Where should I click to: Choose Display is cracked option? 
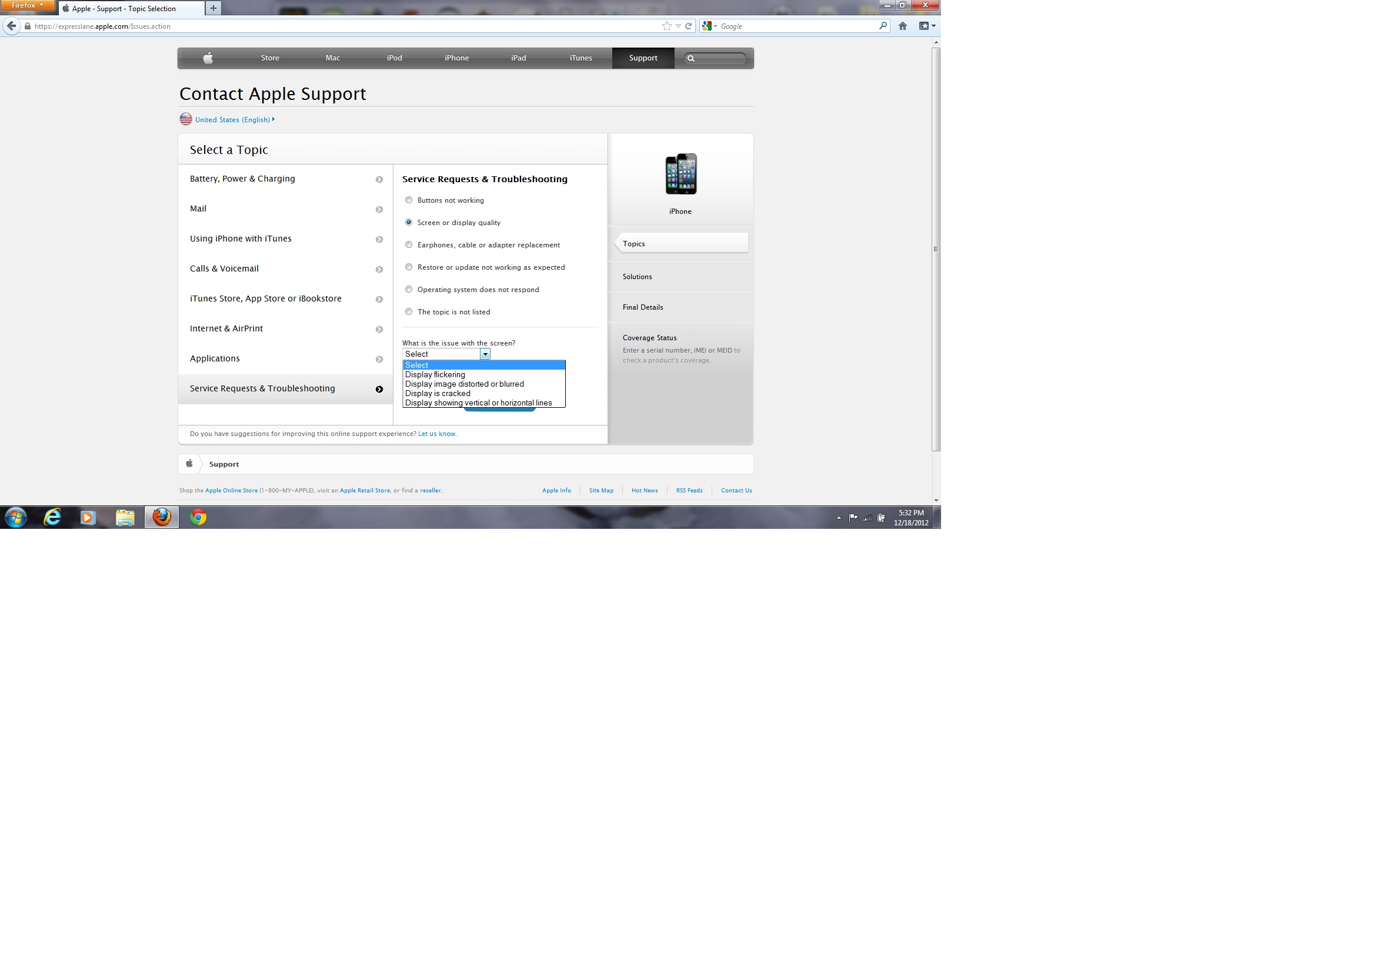[484, 394]
